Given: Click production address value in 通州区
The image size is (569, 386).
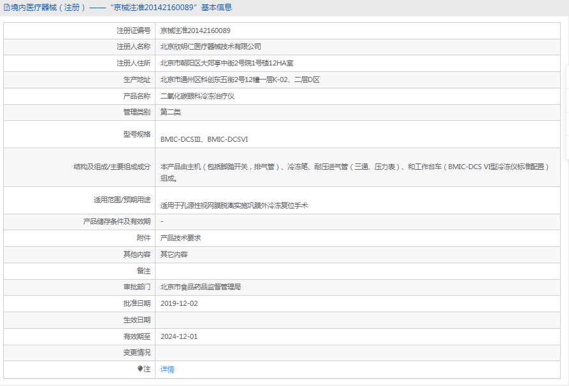Looking at the screenshot, I should pyautogui.click(x=240, y=80).
